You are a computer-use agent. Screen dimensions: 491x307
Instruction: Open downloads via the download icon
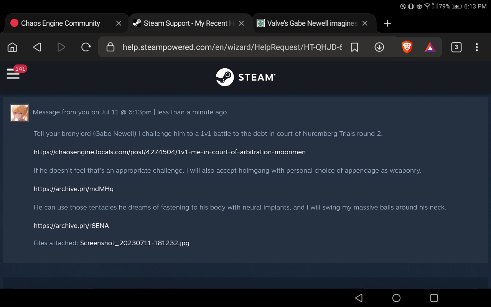coord(379,47)
